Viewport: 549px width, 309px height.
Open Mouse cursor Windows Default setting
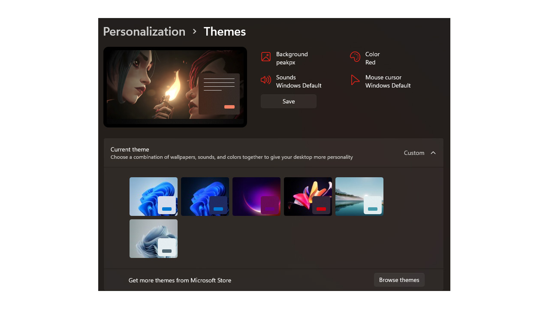pos(388,82)
